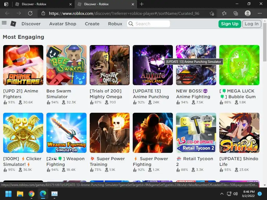This screenshot has height=200, width=267.
Task: Add this page to favorites star icon
Action: click(212, 13)
